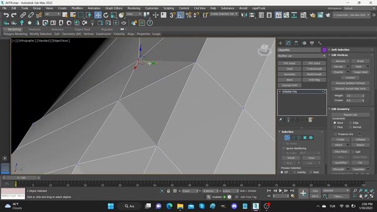
Task: Open the Motion panel icon
Action: (x=305, y=43)
